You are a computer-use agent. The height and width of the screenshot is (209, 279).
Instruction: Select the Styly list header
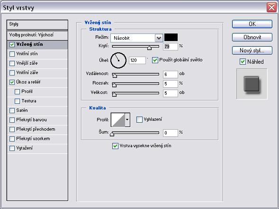[x=37, y=25]
